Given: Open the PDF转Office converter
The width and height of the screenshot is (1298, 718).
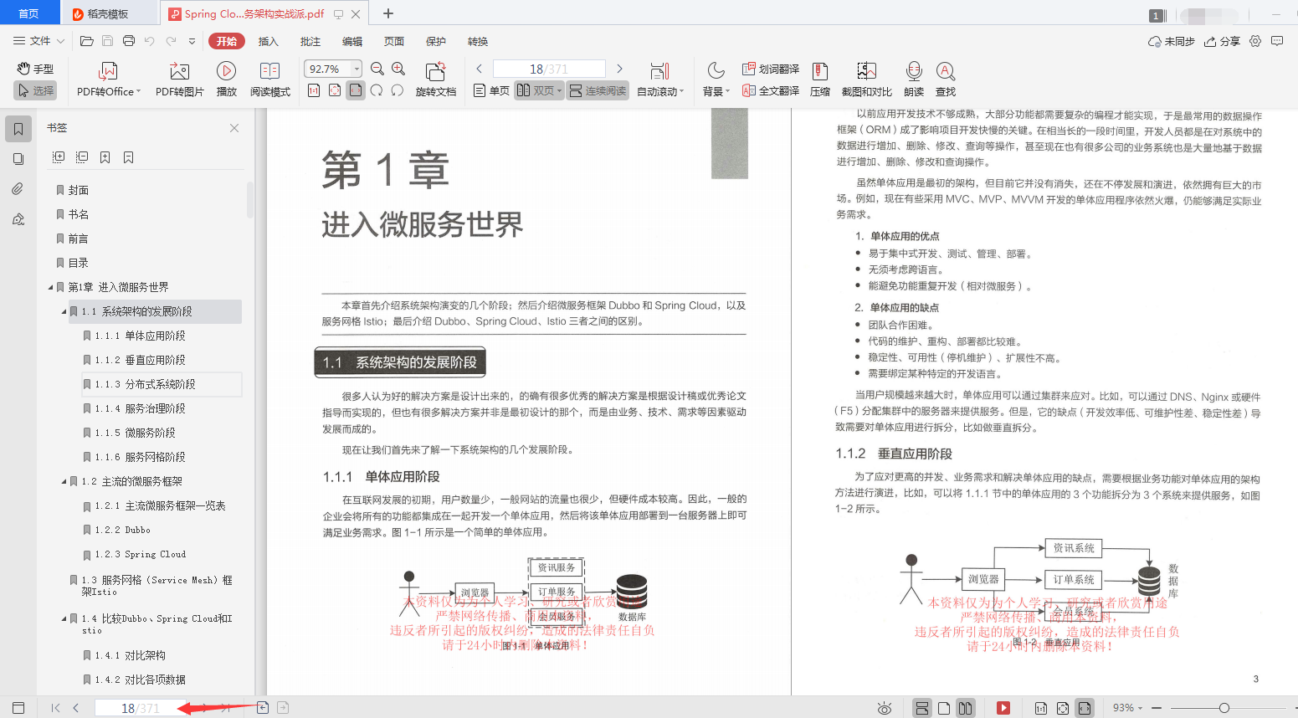Looking at the screenshot, I should coord(109,79).
